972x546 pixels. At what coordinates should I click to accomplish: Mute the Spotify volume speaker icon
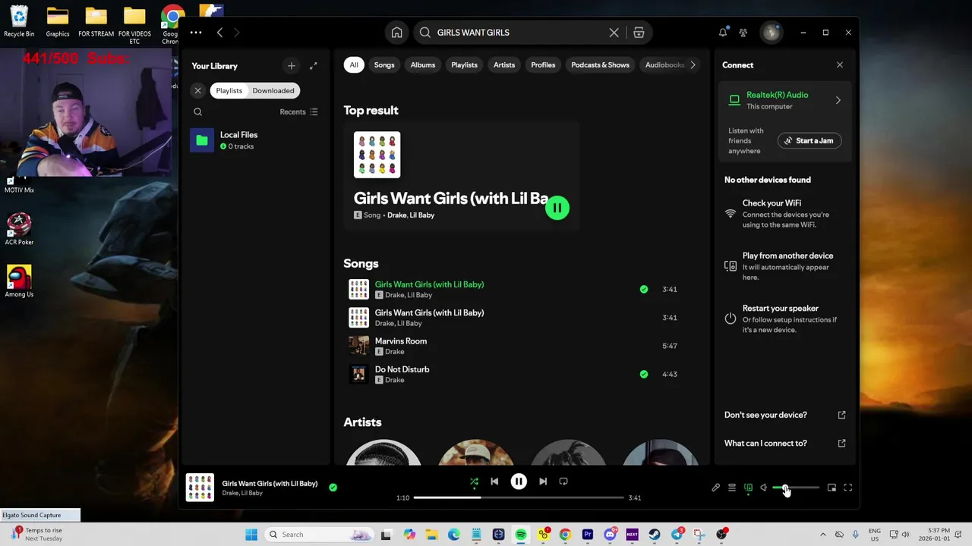(764, 488)
